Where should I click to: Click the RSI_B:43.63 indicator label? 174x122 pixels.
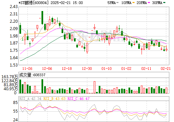coord(54,99)
